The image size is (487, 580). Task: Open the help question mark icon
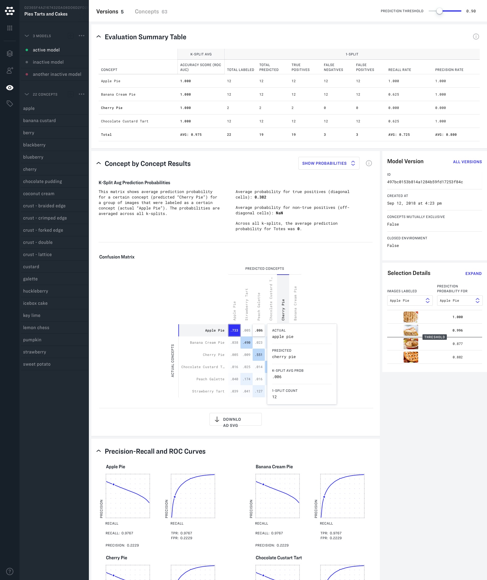(x=10, y=571)
